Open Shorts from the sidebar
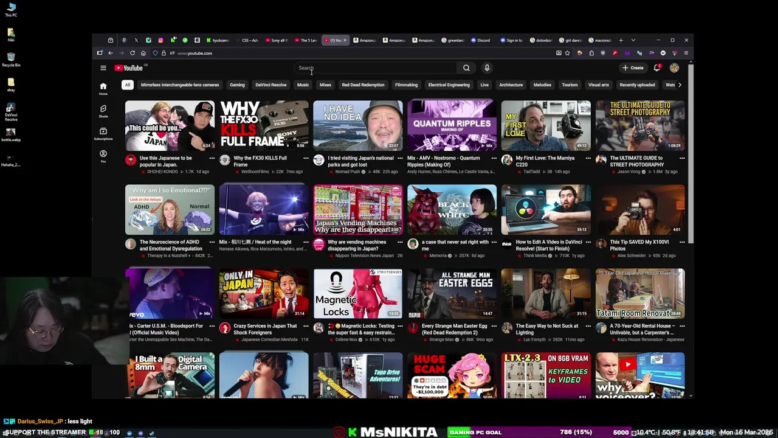Screen dimensions: 778x438 click(x=103, y=111)
